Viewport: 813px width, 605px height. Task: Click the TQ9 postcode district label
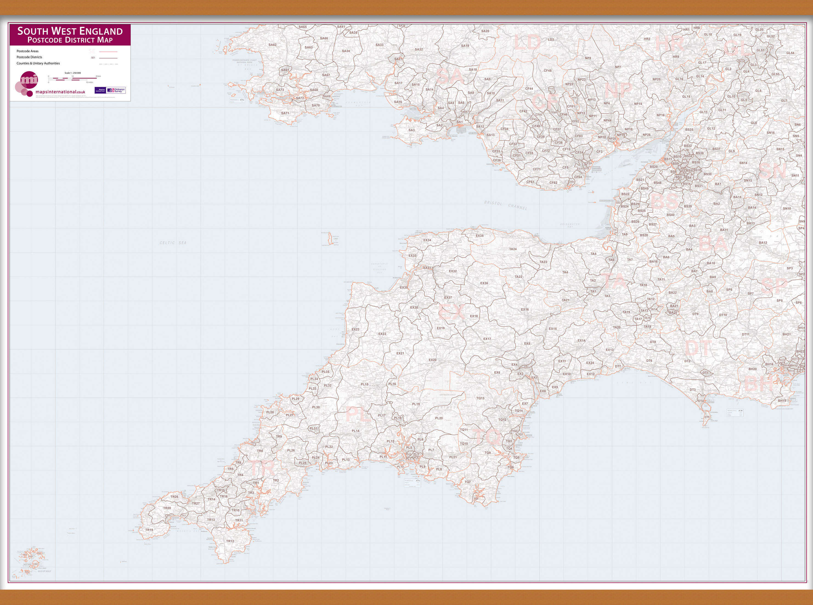(x=488, y=453)
